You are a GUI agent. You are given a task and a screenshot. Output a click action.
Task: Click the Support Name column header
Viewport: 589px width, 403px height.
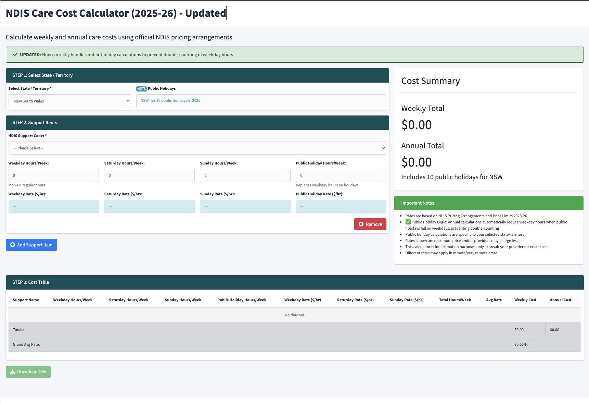26,300
